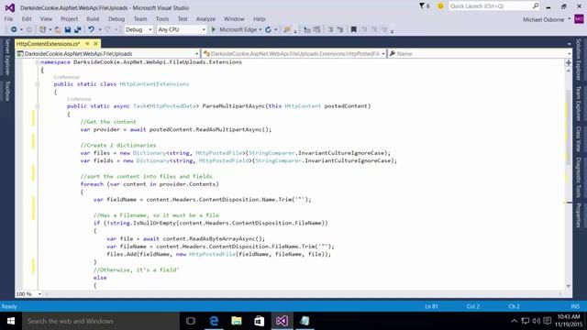
Task: Open the Analyze menu
Action: (205, 18)
